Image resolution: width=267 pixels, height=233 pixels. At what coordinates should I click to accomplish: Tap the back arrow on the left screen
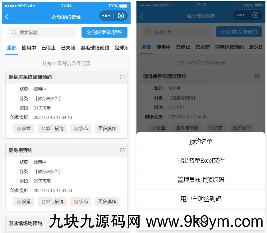pos(7,17)
